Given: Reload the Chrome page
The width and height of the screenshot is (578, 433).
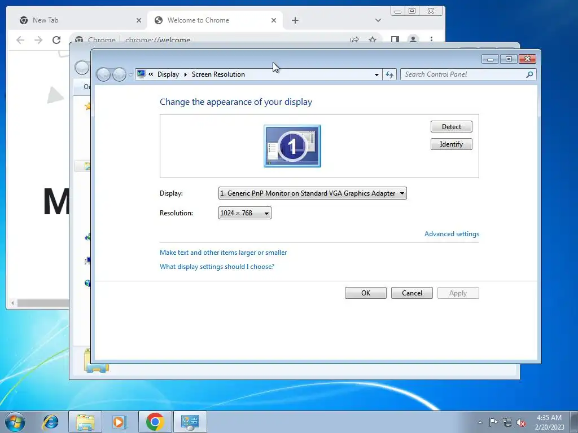Looking at the screenshot, I should (56, 40).
